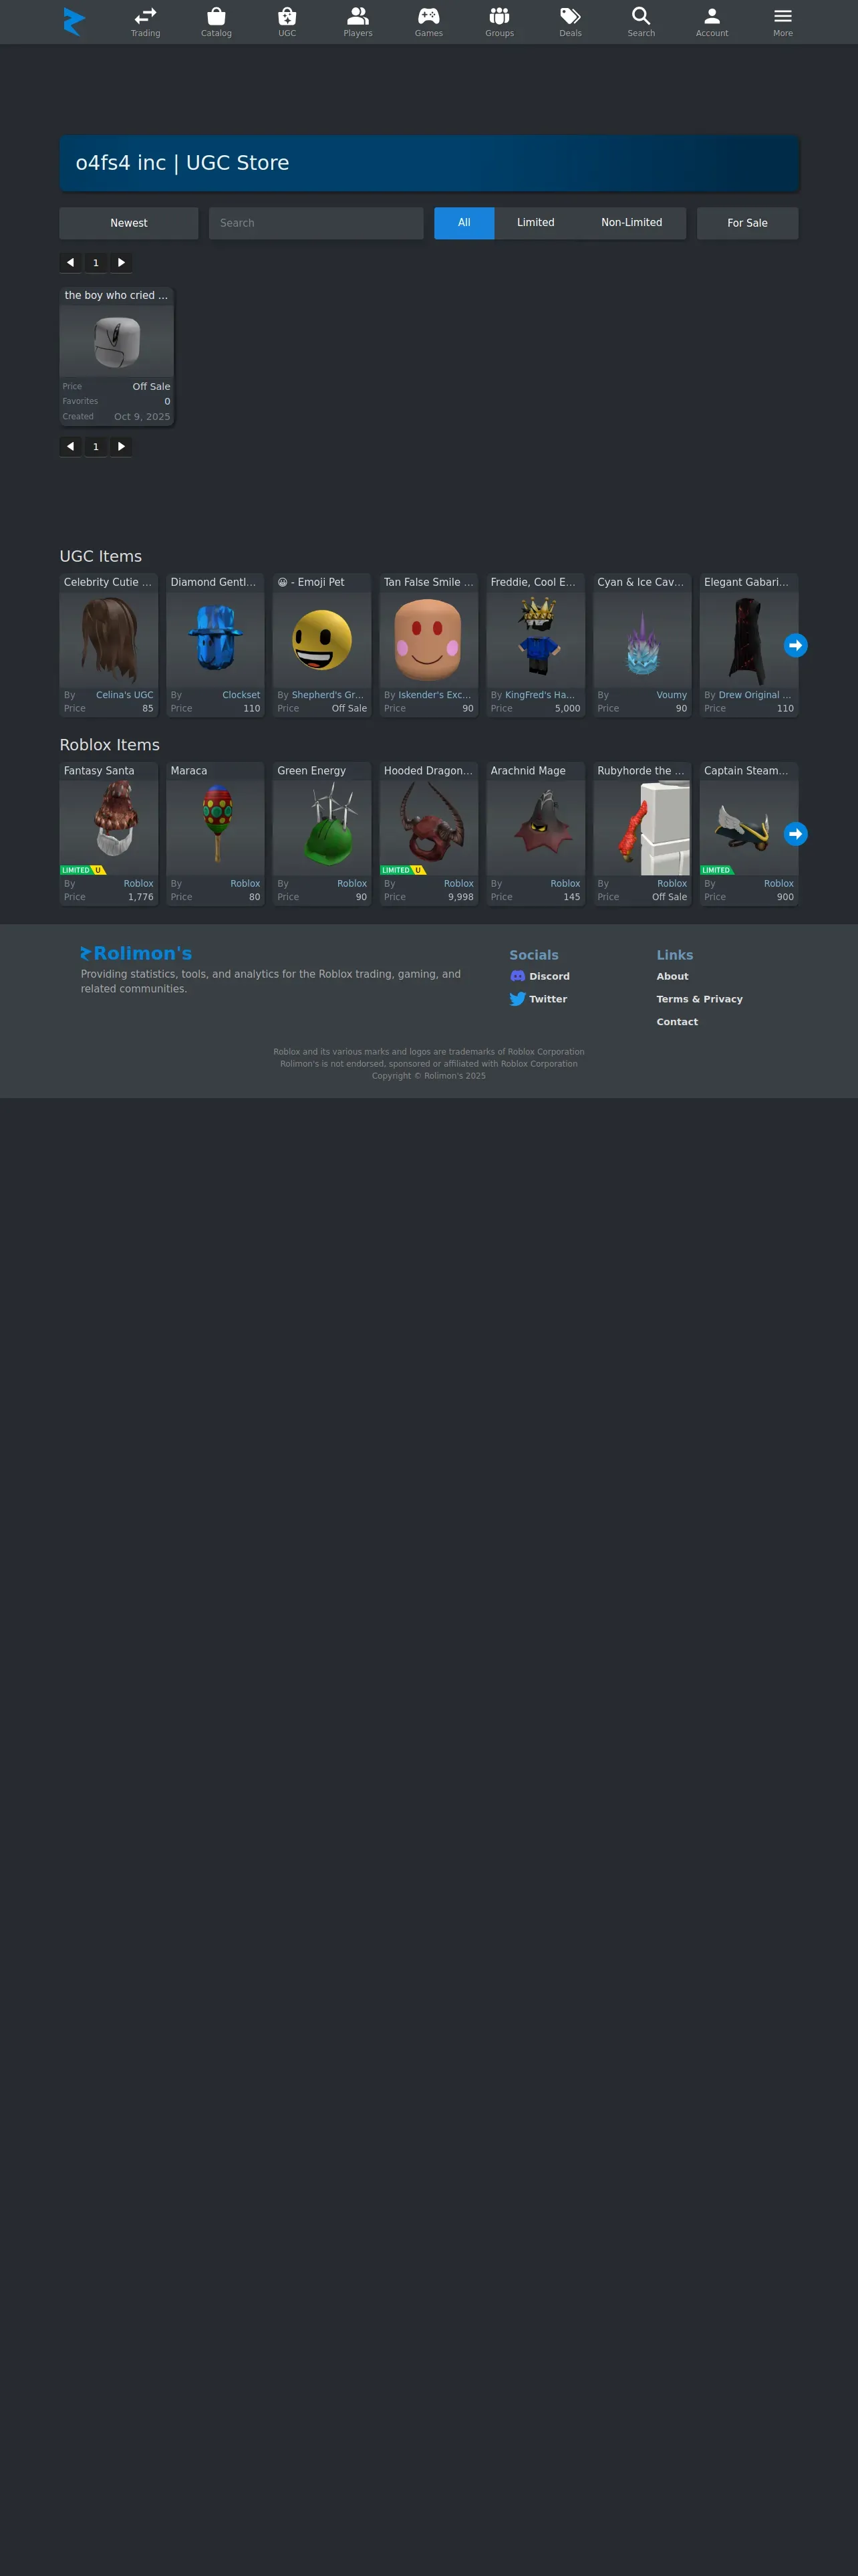
Task: Go to previous page using top arrow
Action: click(x=70, y=263)
